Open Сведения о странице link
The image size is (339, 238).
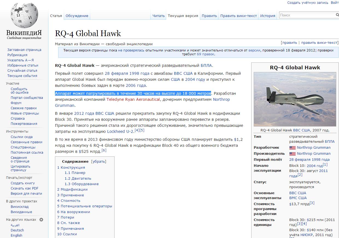click(x=20, y=159)
